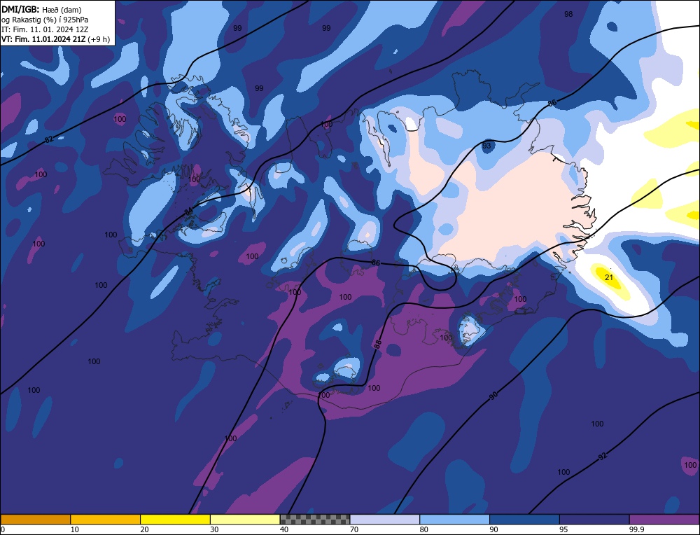This screenshot has width=700, height=535.
Task: Click the 92 contour label
Action: [603, 457]
